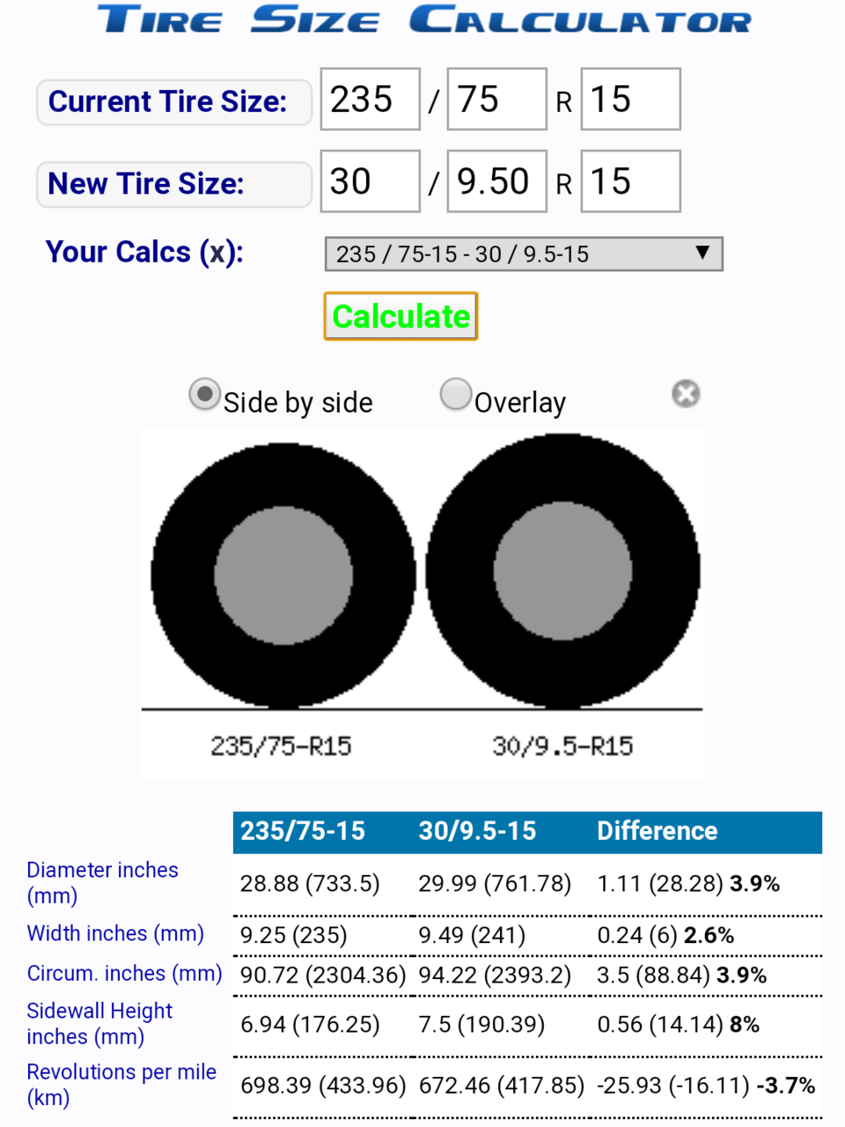The image size is (845, 1127).
Task: Click the Difference column header
Action: 657,831
